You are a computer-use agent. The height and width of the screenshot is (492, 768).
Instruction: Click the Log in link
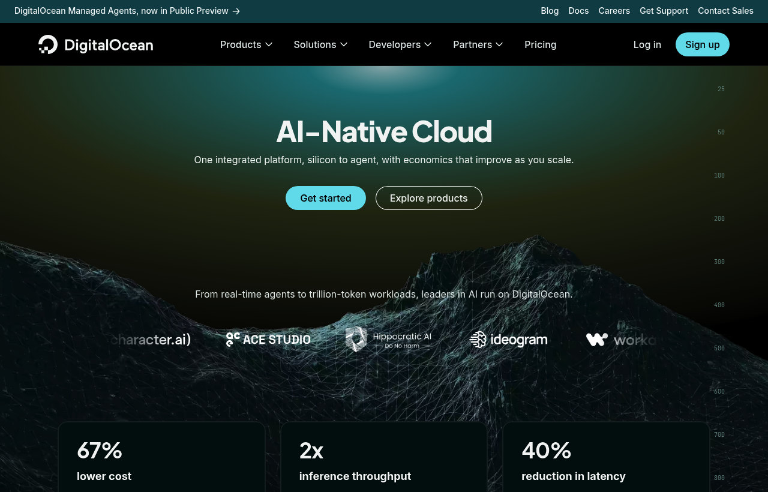pos(647,44)
